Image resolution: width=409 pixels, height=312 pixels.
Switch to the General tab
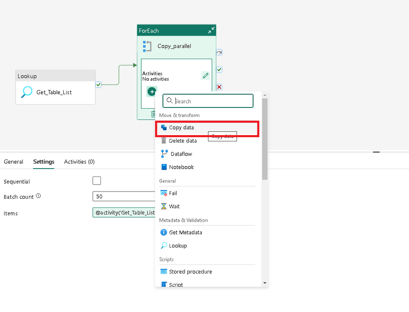13,162
